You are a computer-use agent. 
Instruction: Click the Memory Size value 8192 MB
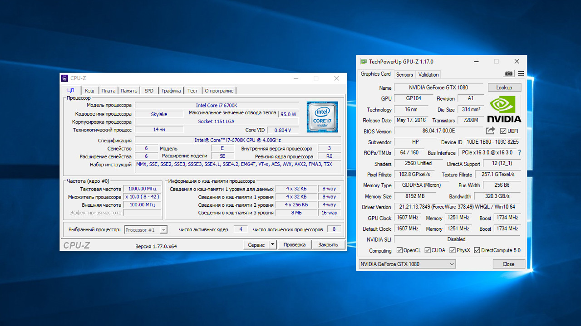pos(415,196)
